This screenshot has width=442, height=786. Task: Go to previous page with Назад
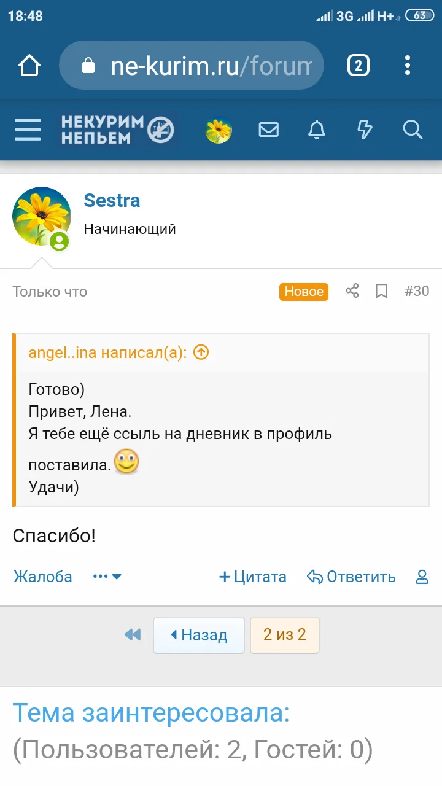[x=198, y=635]
